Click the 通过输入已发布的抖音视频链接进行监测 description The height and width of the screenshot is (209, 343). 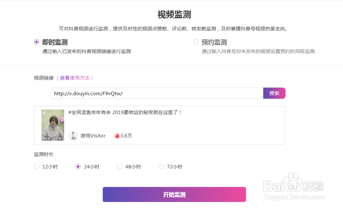pos(87,51)
